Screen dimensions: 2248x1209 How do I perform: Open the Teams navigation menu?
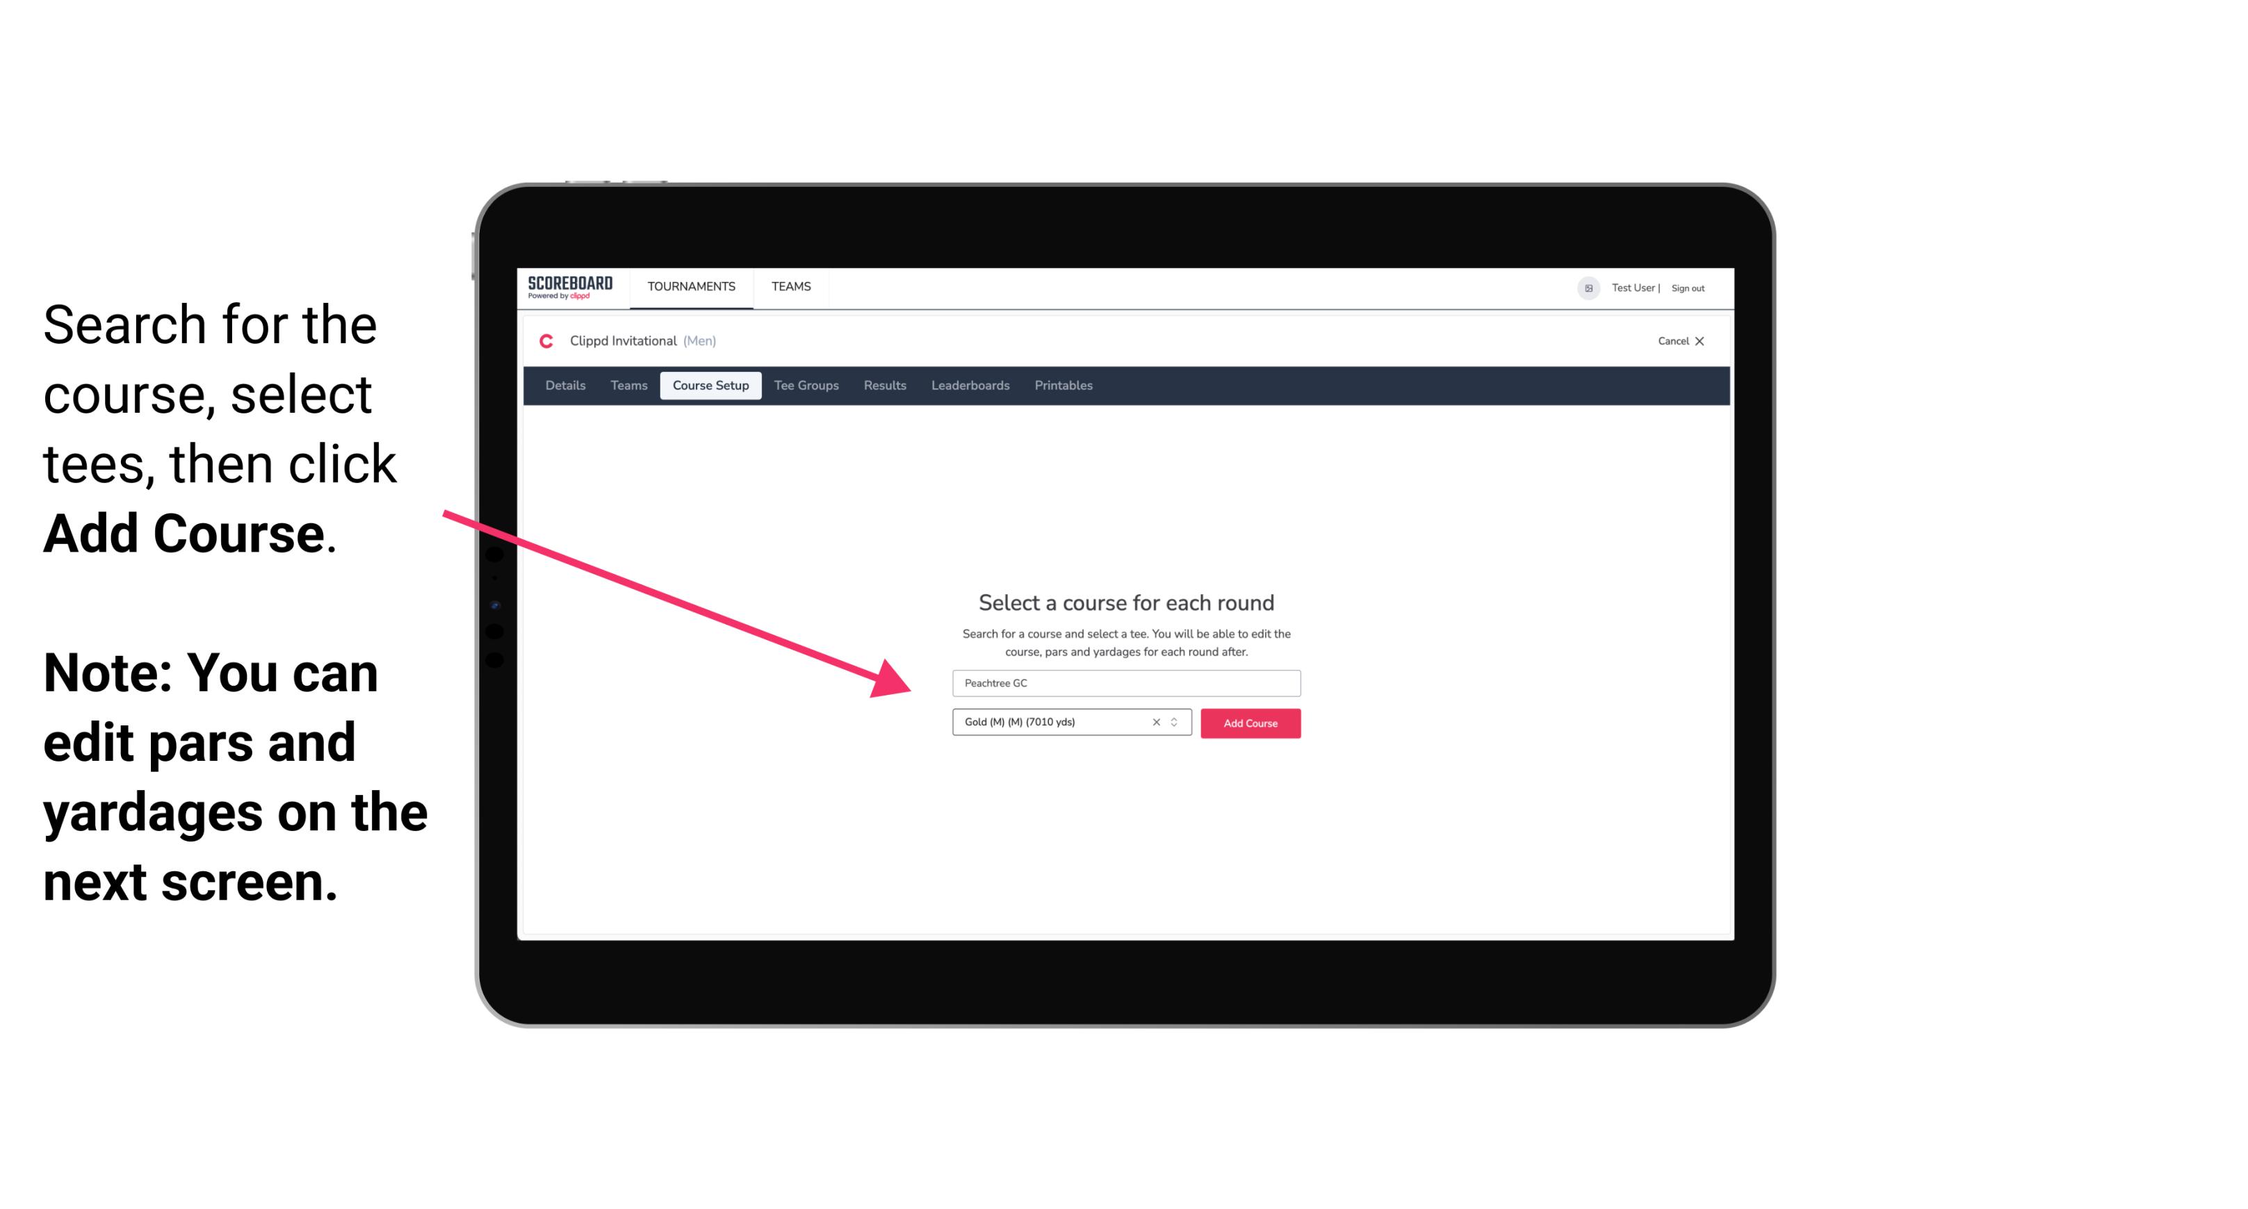[x=790, y=286]
